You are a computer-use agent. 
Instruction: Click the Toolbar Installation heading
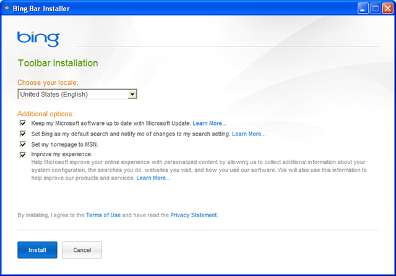58,63
